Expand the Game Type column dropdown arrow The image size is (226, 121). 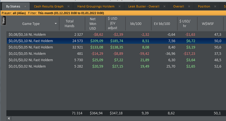56,23
